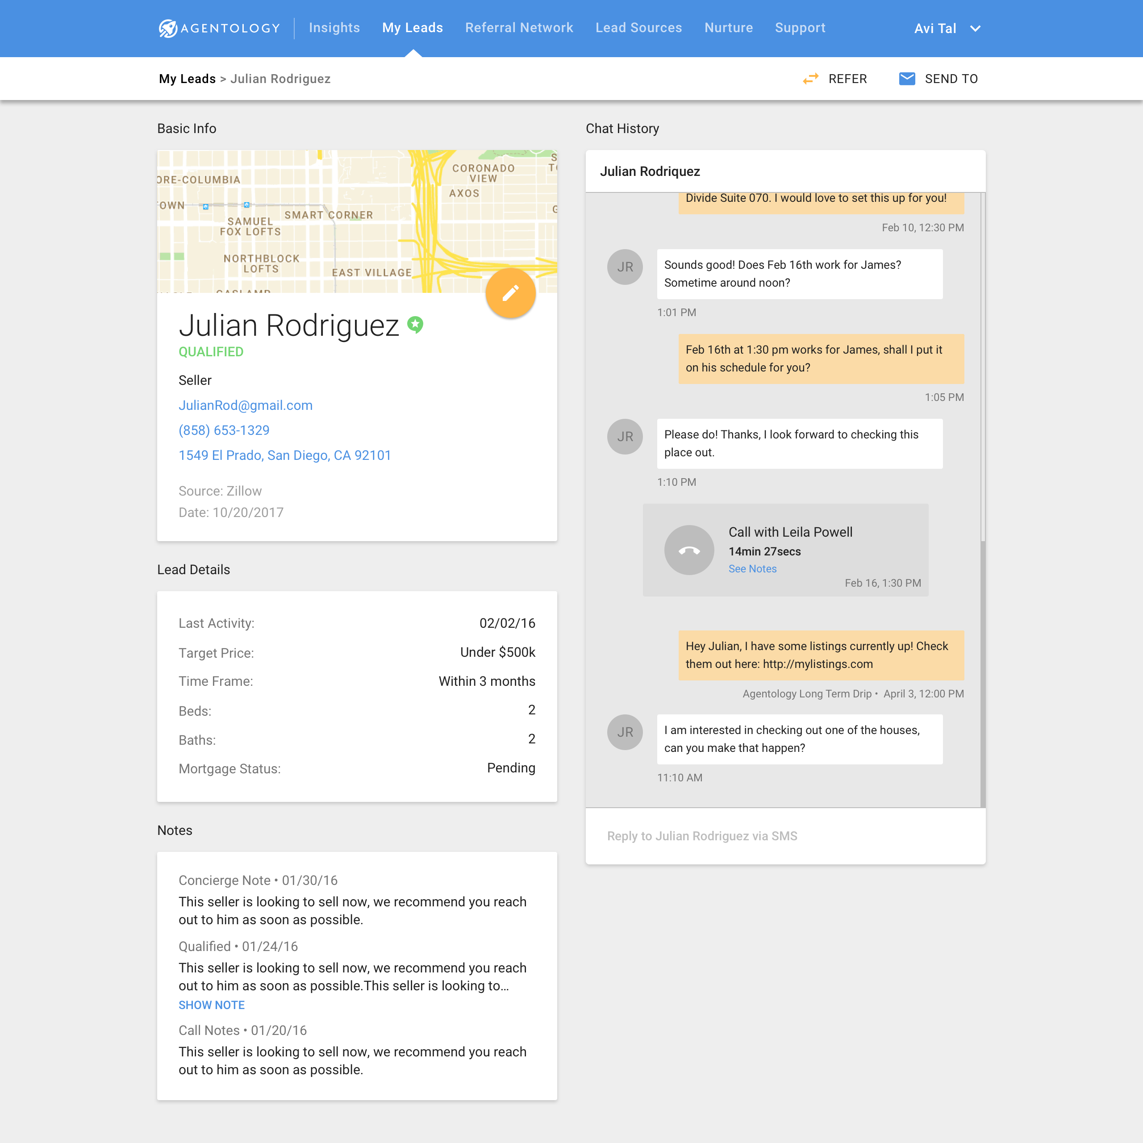The image size is (1143, 1143).
Task: Open See Notes for the call
Action: (x=752, y=568)
